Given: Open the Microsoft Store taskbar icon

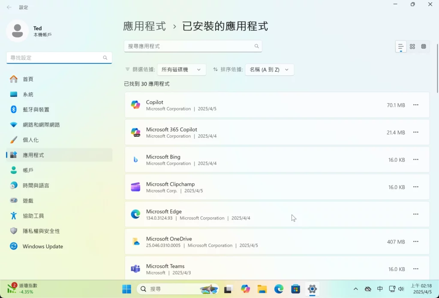Looking at the screenshot, I should (x=295, y=289).
